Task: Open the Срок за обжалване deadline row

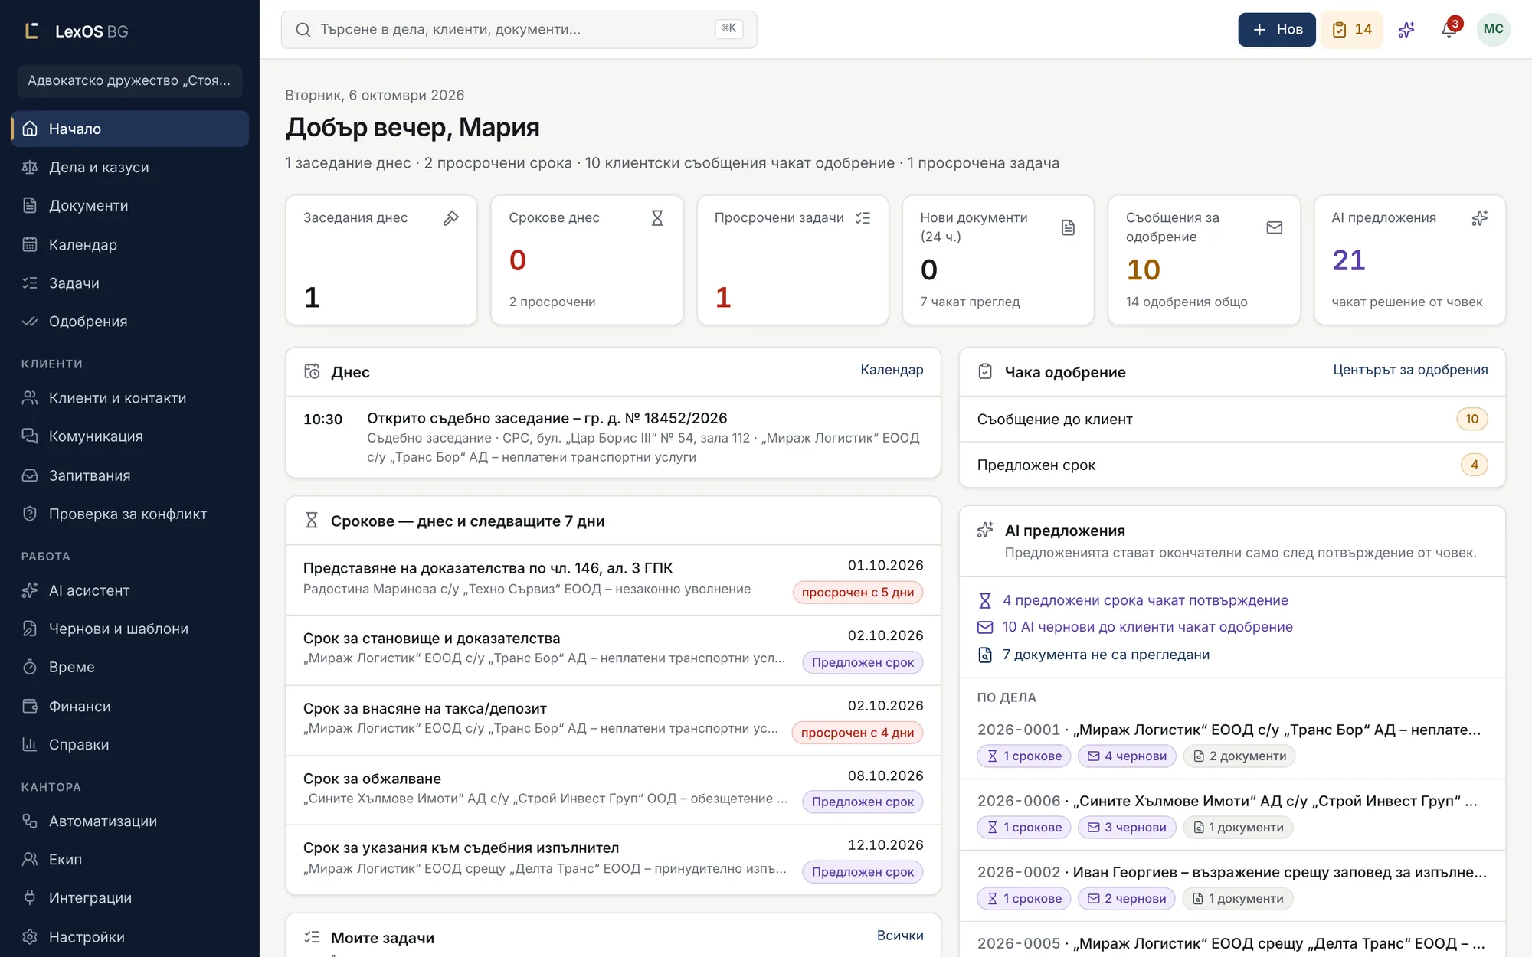Action: point(613,790)
